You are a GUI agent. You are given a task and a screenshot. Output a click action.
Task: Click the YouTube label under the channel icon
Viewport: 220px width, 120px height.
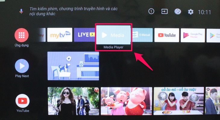(x=23, y=111)
